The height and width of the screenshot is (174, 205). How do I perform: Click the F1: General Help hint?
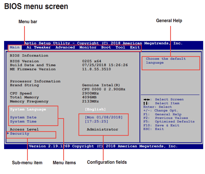(162, 114)
